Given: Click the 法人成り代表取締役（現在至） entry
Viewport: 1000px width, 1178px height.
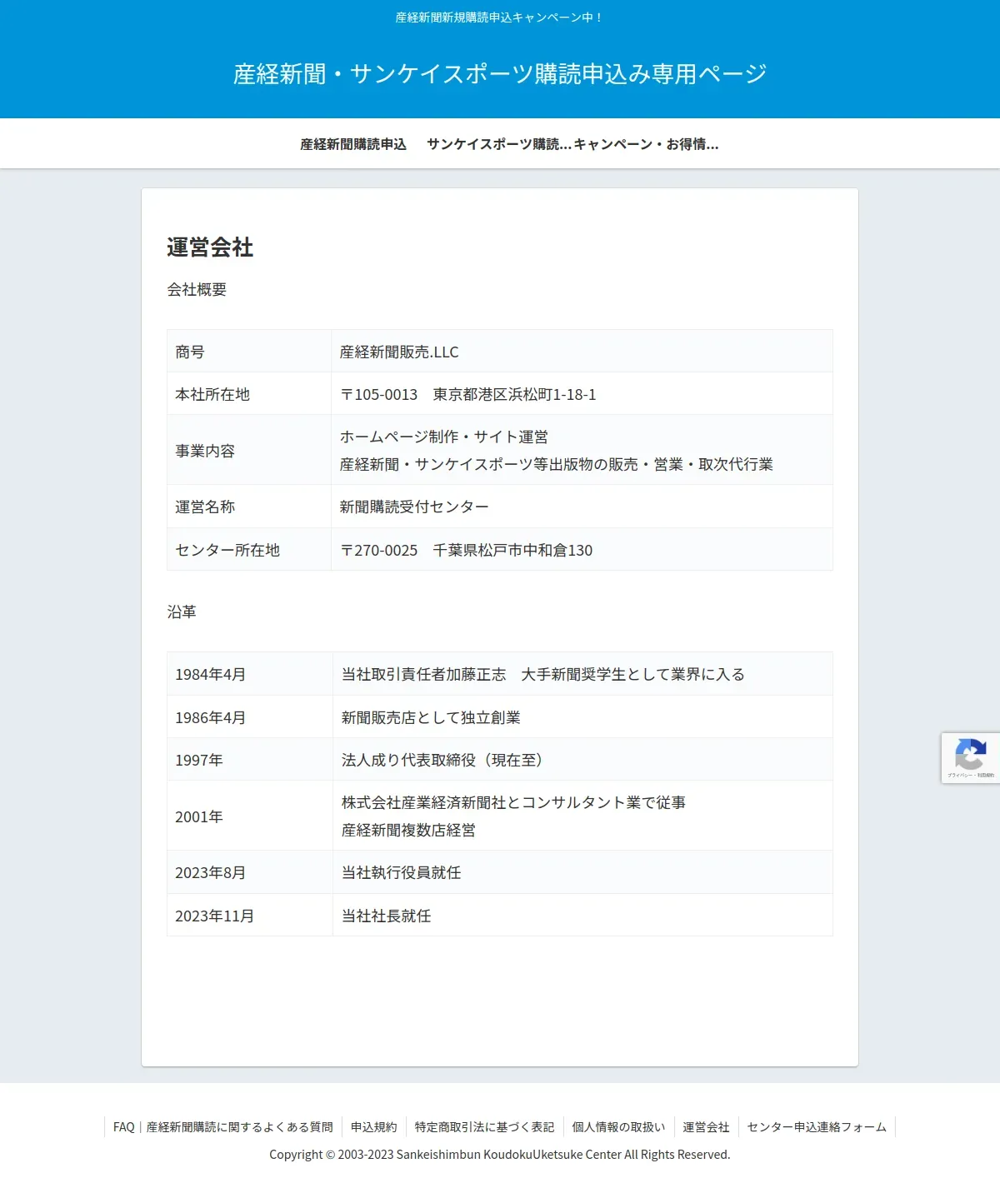Looking at the screenshot, I should [442, 761].
